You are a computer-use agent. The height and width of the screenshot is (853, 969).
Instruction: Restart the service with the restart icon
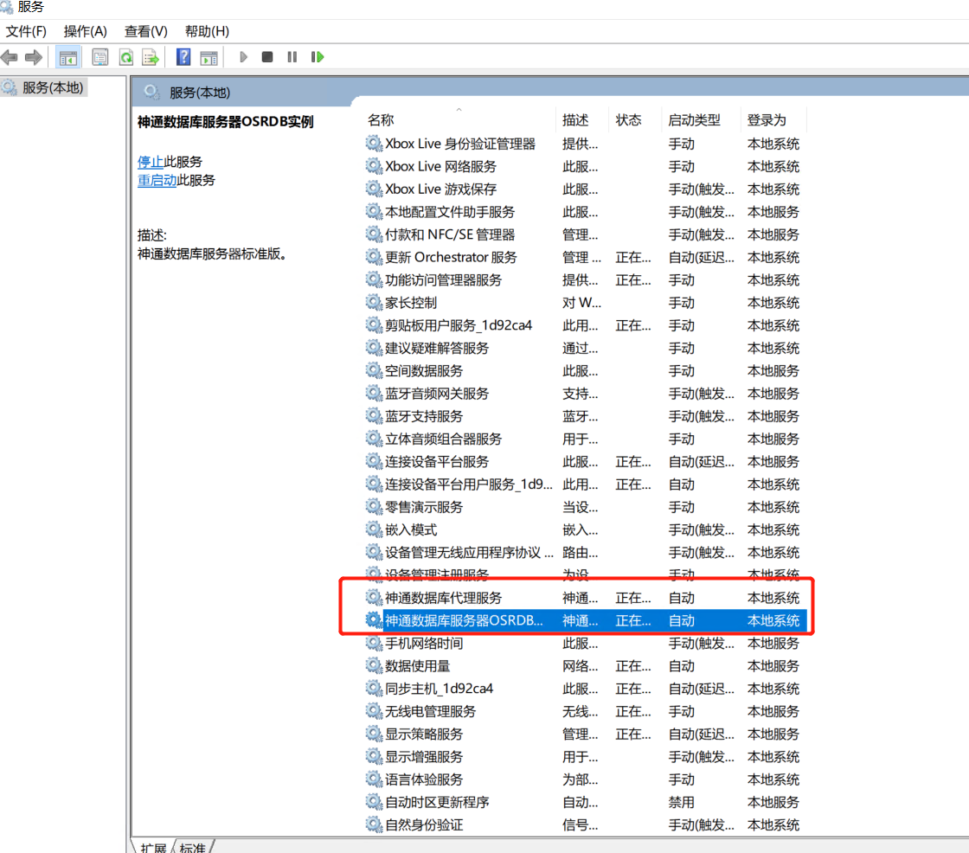318,57
